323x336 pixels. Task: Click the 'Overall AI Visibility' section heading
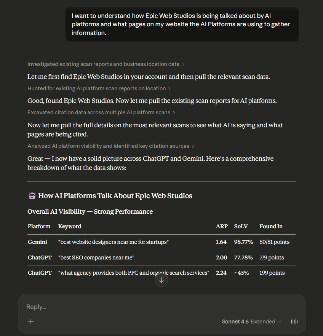click(x=90, y=211)
